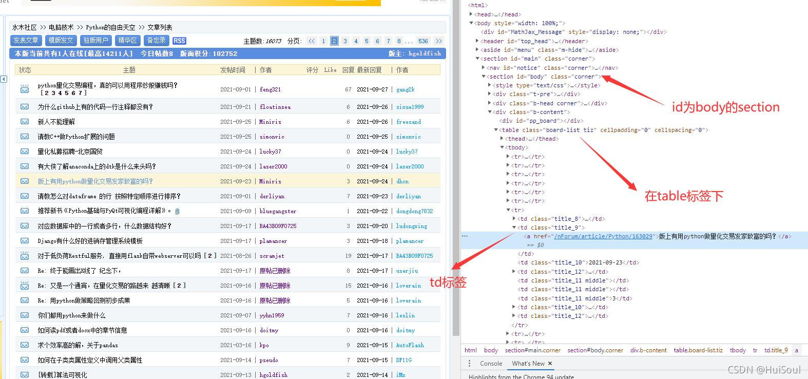Click the DevTools three-dot ellipsis on highlighted row
The width and height of the screenshot is (808, 379).
(x=465, y=236)
